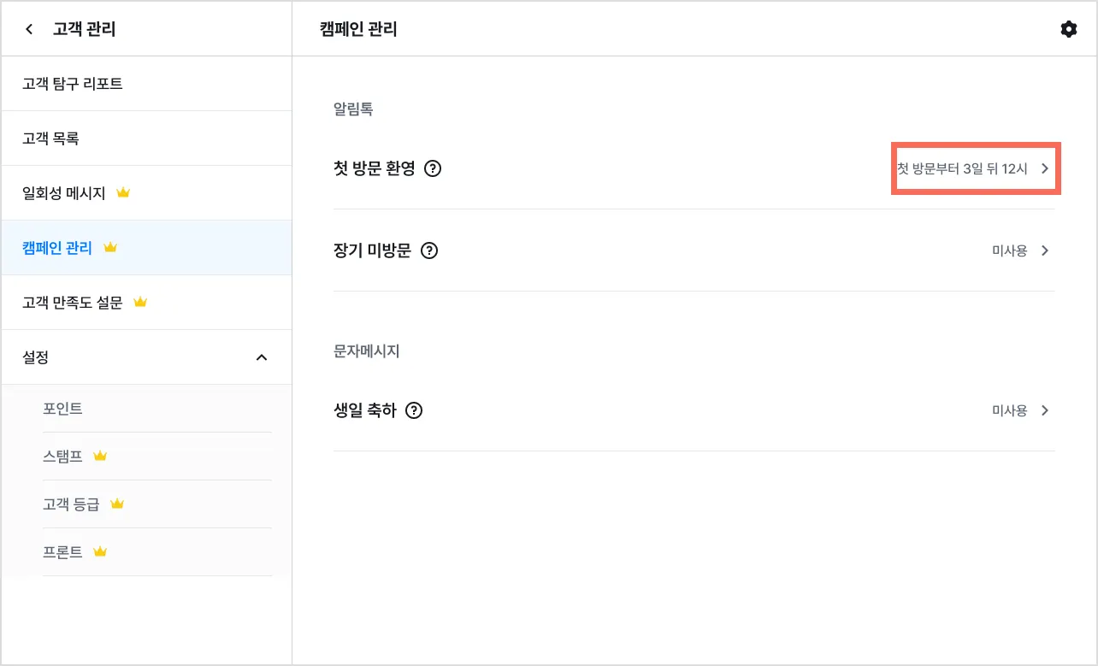Click crown icon beside 일회성 메시지
Viewport: 1098px width, 666px height.
coord(123,193)
